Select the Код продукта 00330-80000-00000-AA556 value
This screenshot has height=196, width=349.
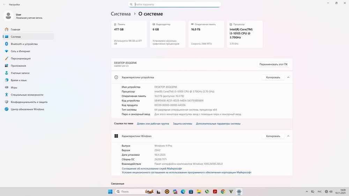(170, 105)
